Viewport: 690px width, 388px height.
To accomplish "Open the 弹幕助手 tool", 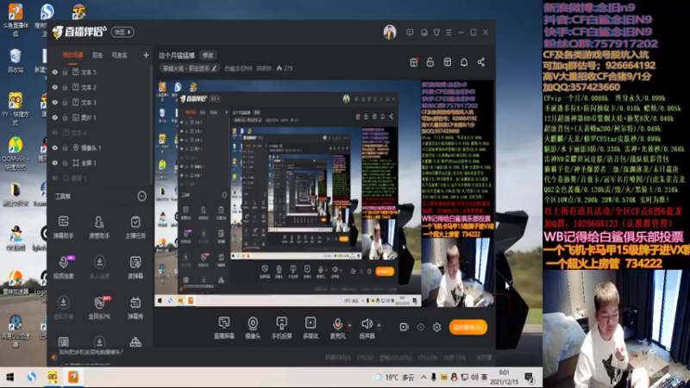I will 63,227.
